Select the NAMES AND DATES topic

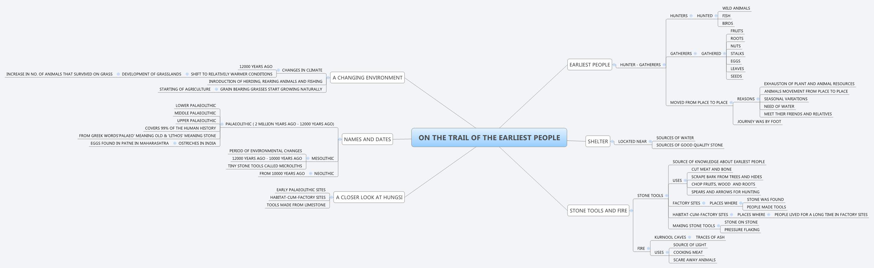(367, 139)
